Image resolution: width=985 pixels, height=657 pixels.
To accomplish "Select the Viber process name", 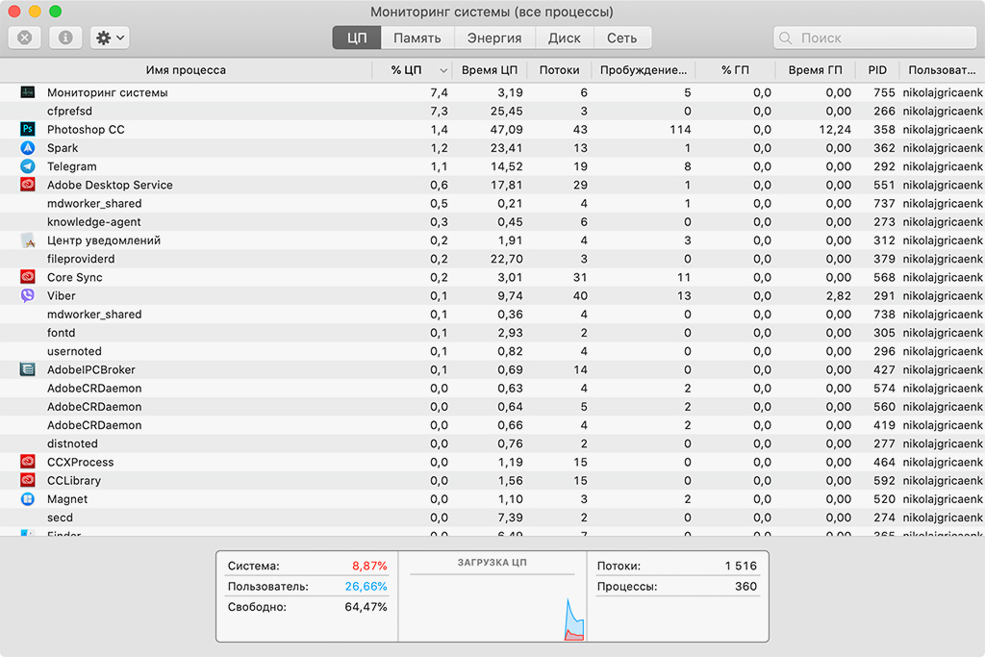I will click(x=61, y=296).
